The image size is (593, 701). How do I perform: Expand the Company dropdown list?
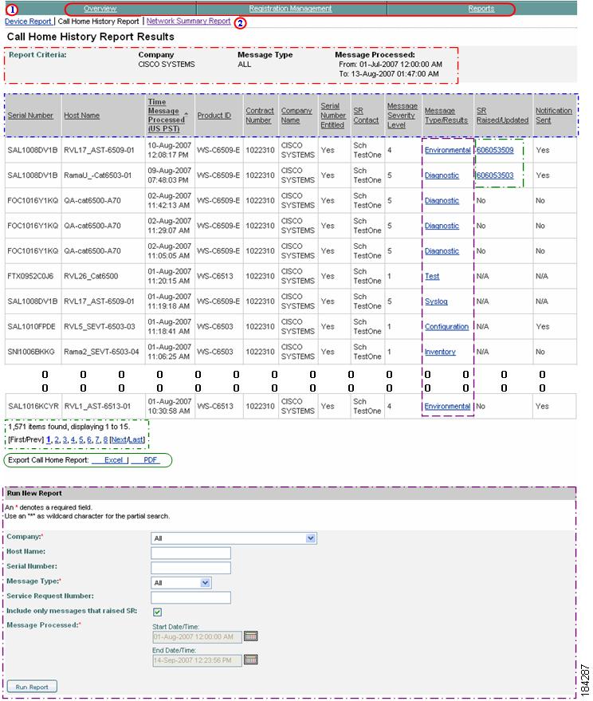311,538
